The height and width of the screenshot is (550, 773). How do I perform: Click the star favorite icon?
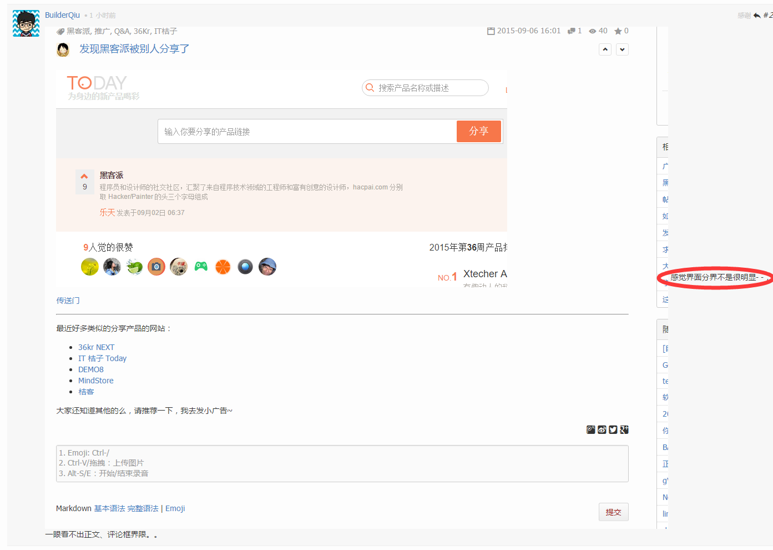click(618, 31)
